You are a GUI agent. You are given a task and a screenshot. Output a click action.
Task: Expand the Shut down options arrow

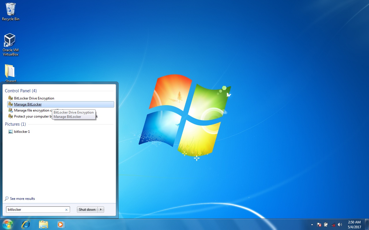click(101, 210)
